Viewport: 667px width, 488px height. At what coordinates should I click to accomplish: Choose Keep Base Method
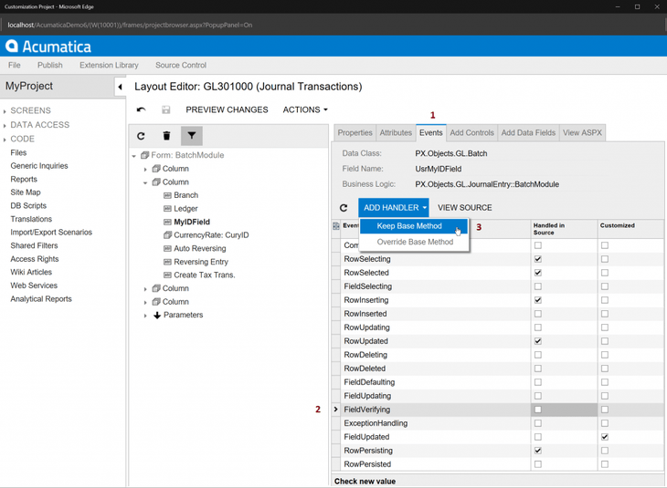click(414, 226)
